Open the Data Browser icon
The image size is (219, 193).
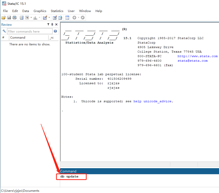(60, 18)
